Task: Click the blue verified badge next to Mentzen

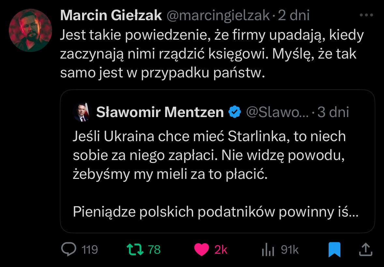Action: [235, 112]
